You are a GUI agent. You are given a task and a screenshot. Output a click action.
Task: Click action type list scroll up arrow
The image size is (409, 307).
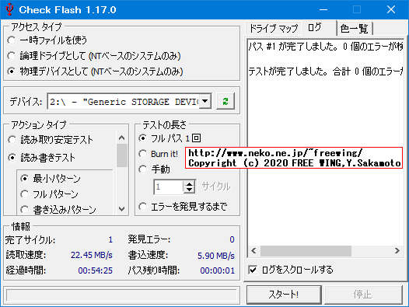pos(122,138)
